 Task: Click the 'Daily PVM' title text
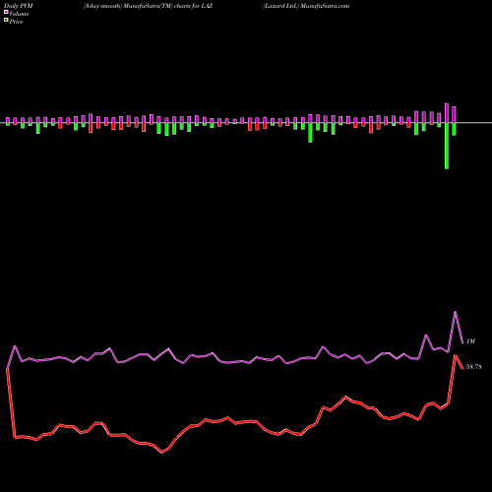tap(19, 6)
